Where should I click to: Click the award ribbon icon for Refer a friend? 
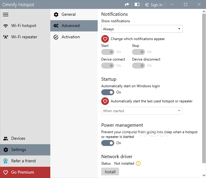[6, 161]
